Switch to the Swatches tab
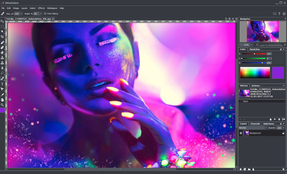 click(x=254, y=49)
